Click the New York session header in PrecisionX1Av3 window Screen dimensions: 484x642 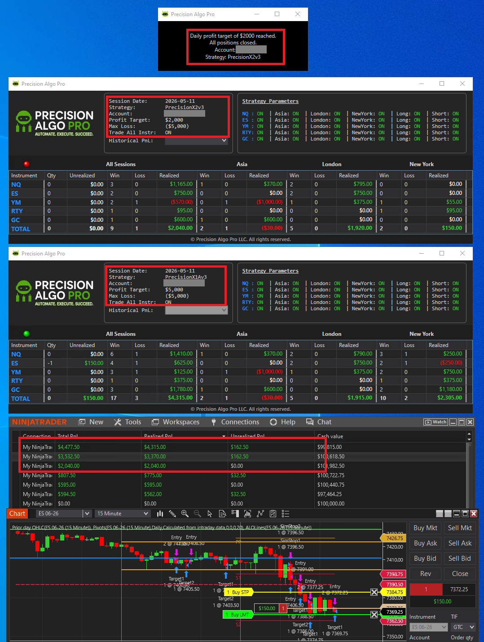422,334
